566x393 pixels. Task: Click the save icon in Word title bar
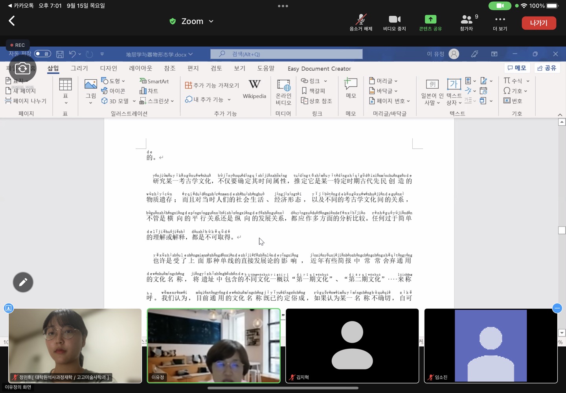pyautogui.click(x=60, y=54)
